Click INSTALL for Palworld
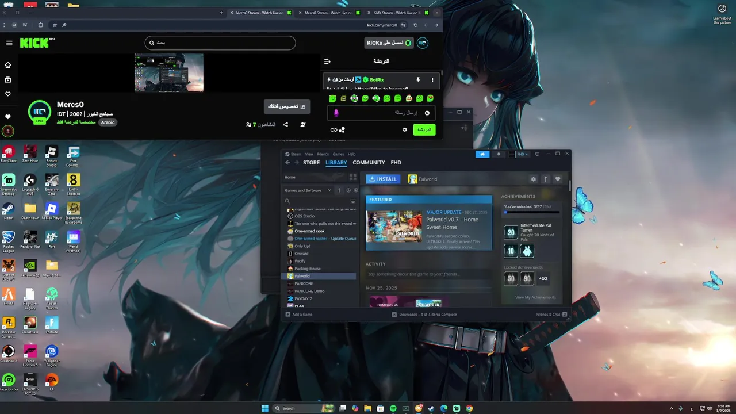 tap(383, 179)
